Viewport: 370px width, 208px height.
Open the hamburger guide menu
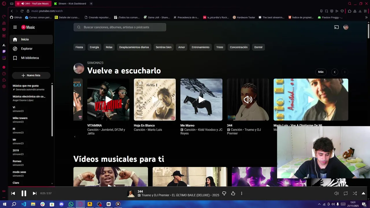[x=15, y=27]
